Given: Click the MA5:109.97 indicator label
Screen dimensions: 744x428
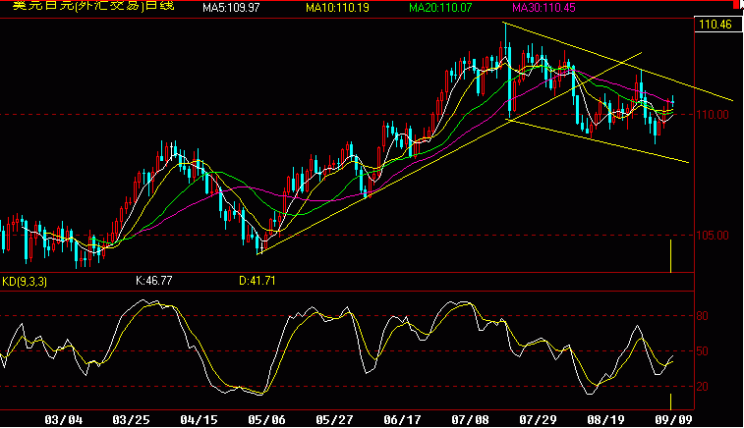Looking at the screenshot, I should click(x=231, y=8).
